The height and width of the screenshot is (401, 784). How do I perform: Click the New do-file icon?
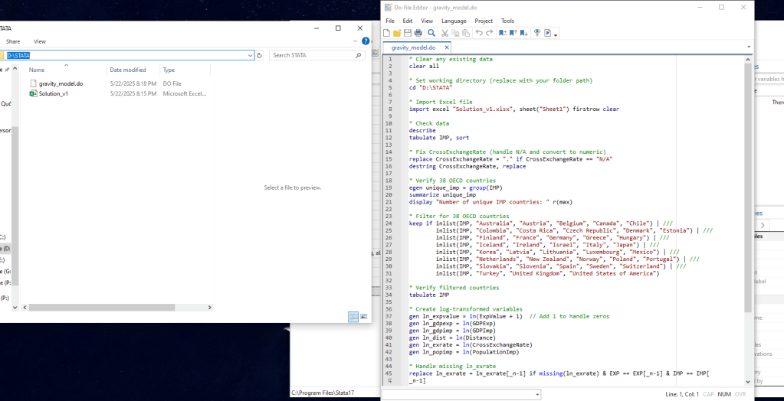click(387, 33)
